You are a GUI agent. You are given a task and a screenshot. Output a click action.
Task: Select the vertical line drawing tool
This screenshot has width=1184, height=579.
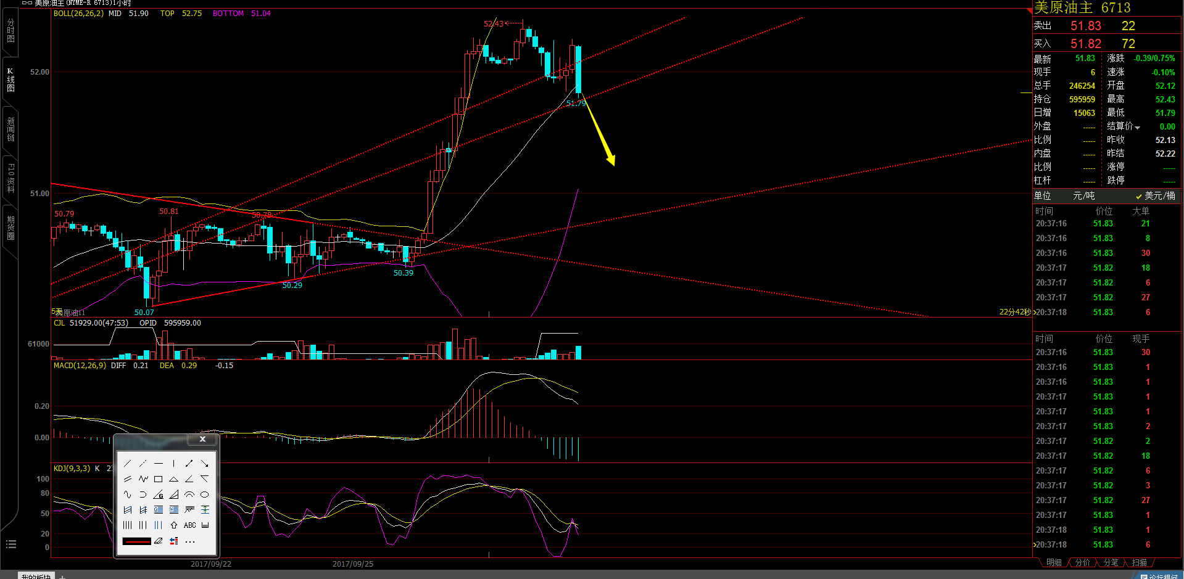(x=174, y=463)
